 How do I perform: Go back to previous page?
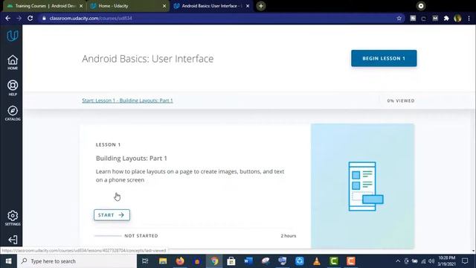(x=8, y=18)
